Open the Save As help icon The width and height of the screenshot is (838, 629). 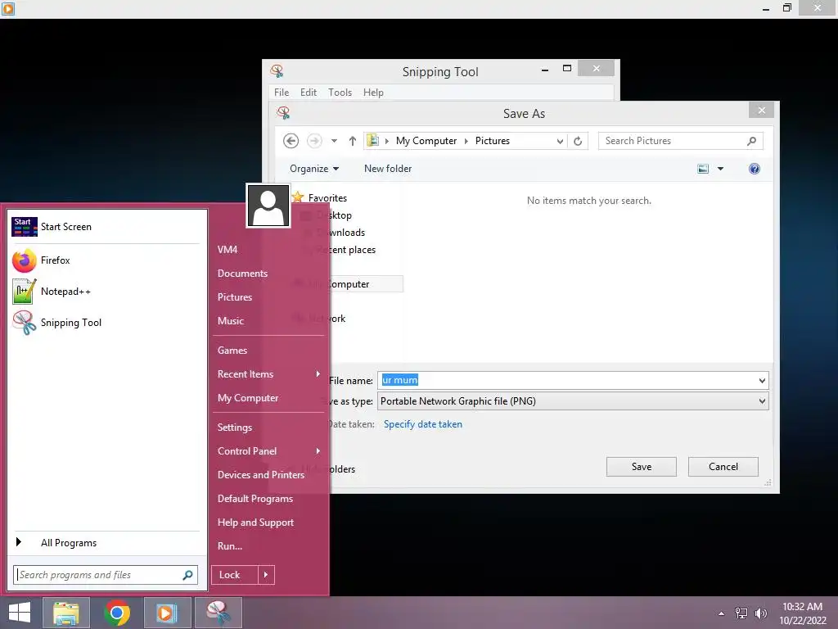point(754,169)
